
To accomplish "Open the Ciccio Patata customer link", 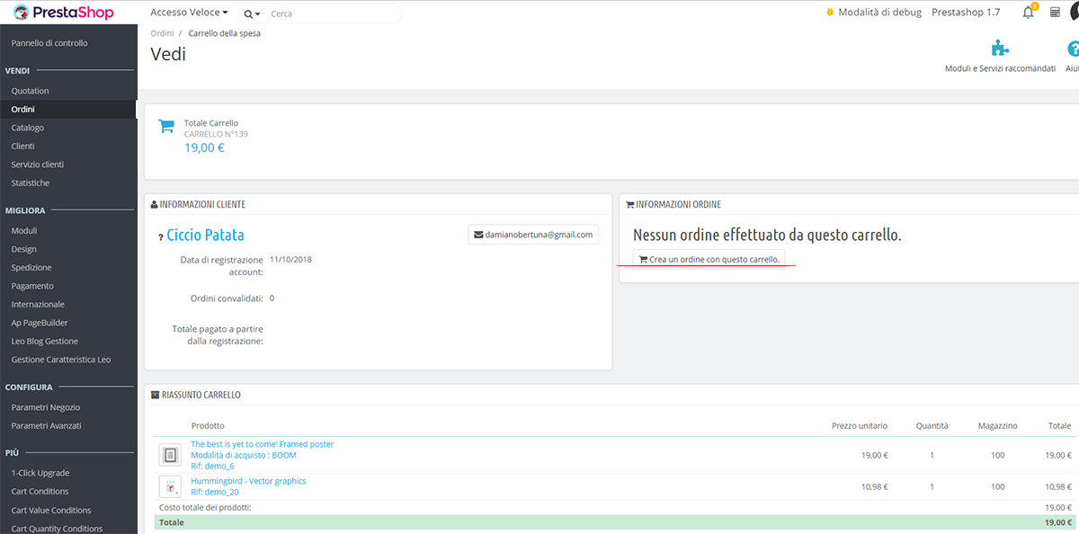I will [205, 236].
